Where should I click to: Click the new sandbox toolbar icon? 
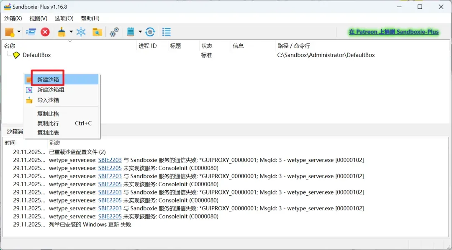[10, 32]
